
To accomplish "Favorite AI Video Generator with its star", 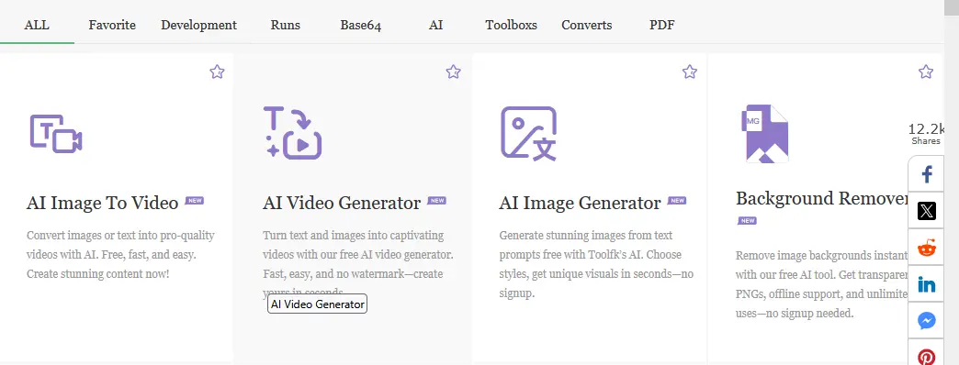I will (453, 72).
